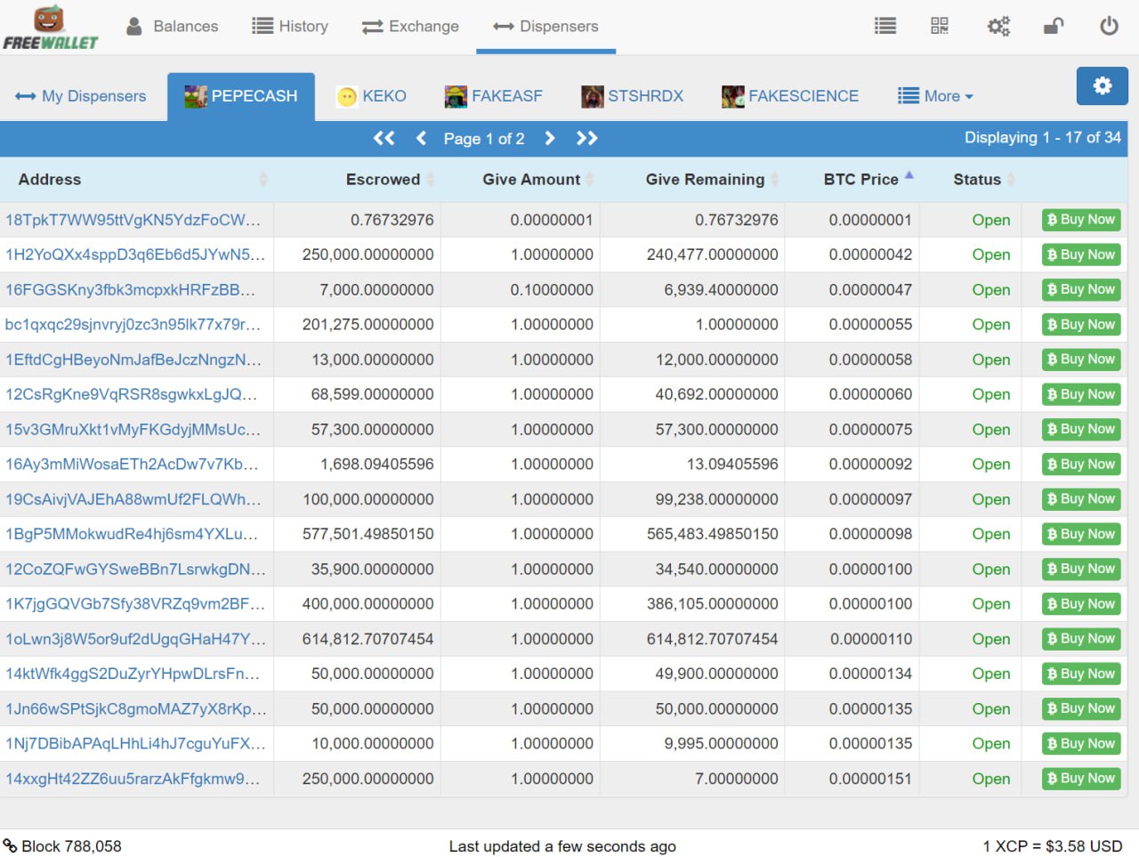This screenshot has height=857, width=1139.
Task: Buy Now at BTC price 0.00000001
Action: (1081, 220)
